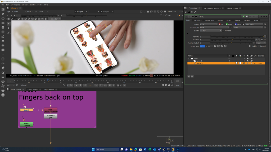Go to the first frame

(71, 85)
